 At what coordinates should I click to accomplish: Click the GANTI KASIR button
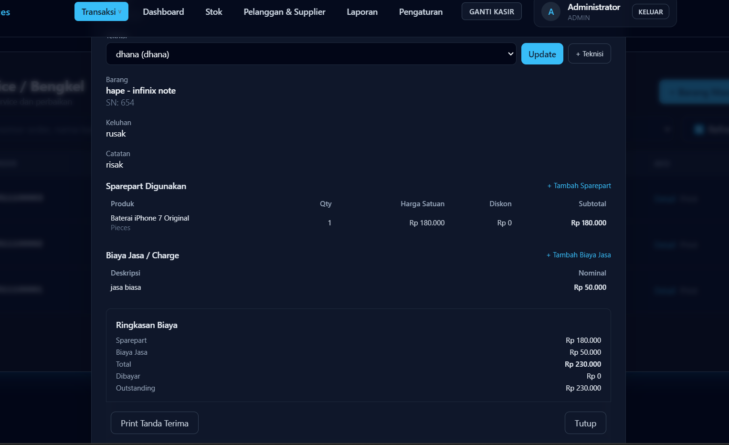coord(491,11)
